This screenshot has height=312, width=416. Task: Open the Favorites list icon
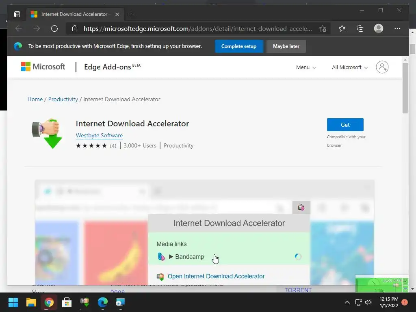pos(342,28)
